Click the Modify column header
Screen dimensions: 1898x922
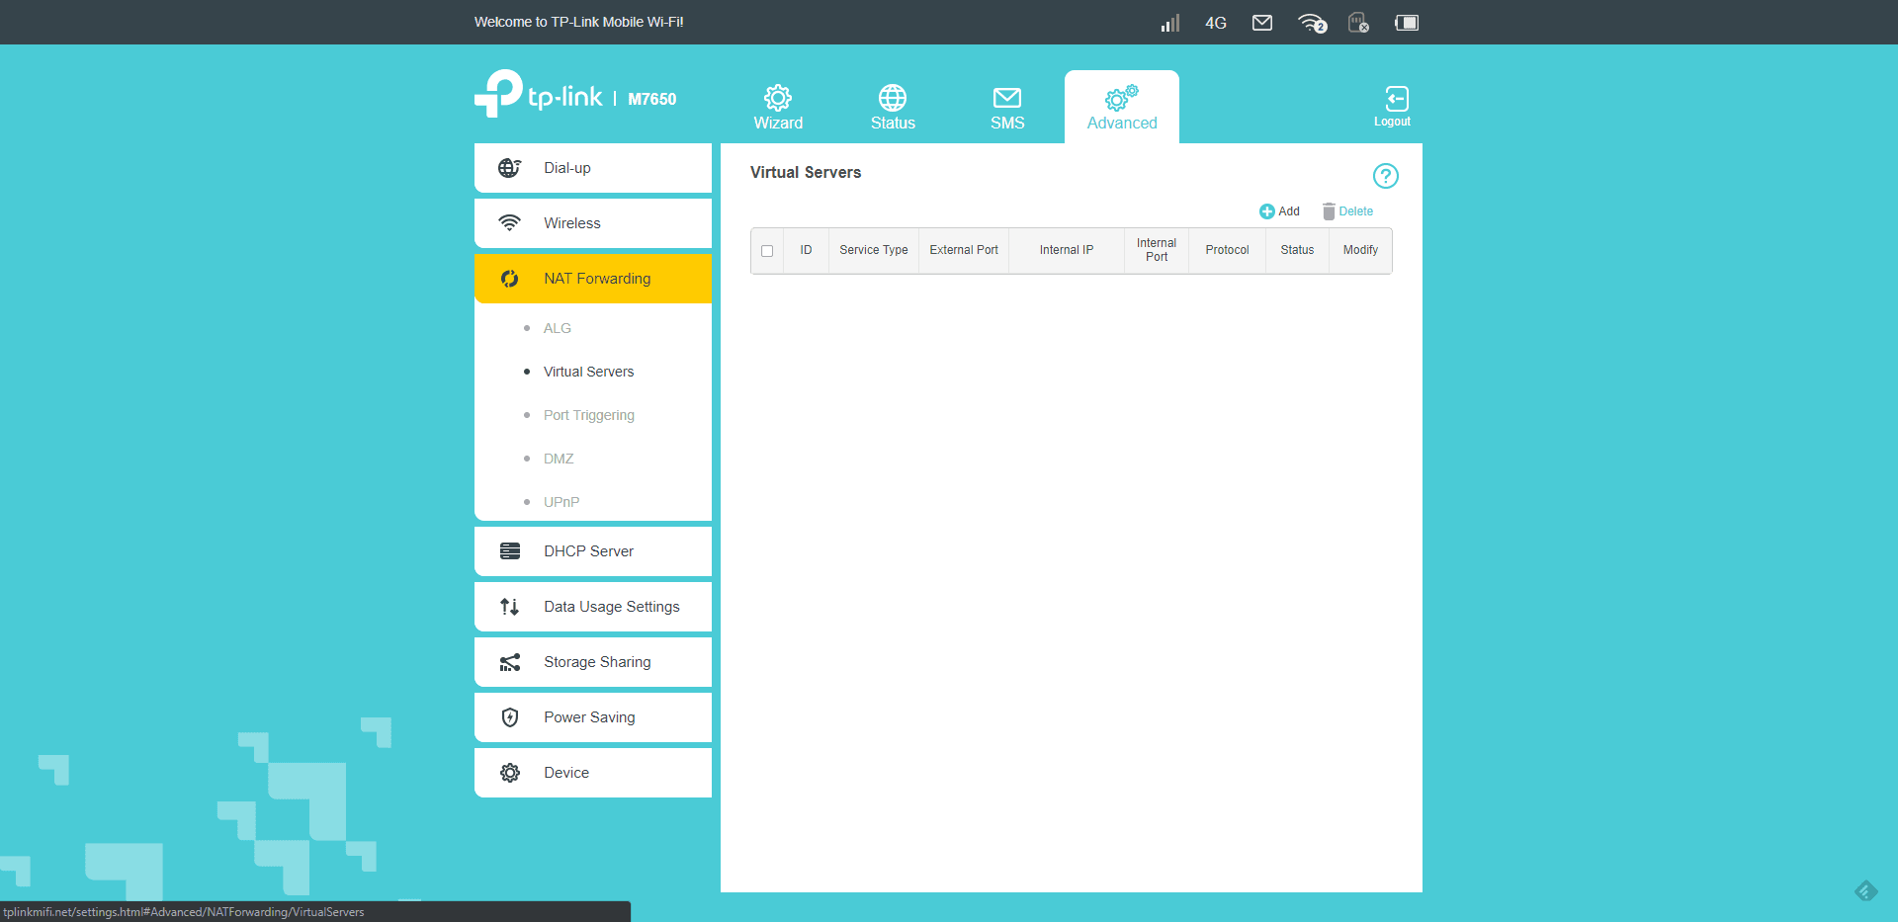[1360, 250]
